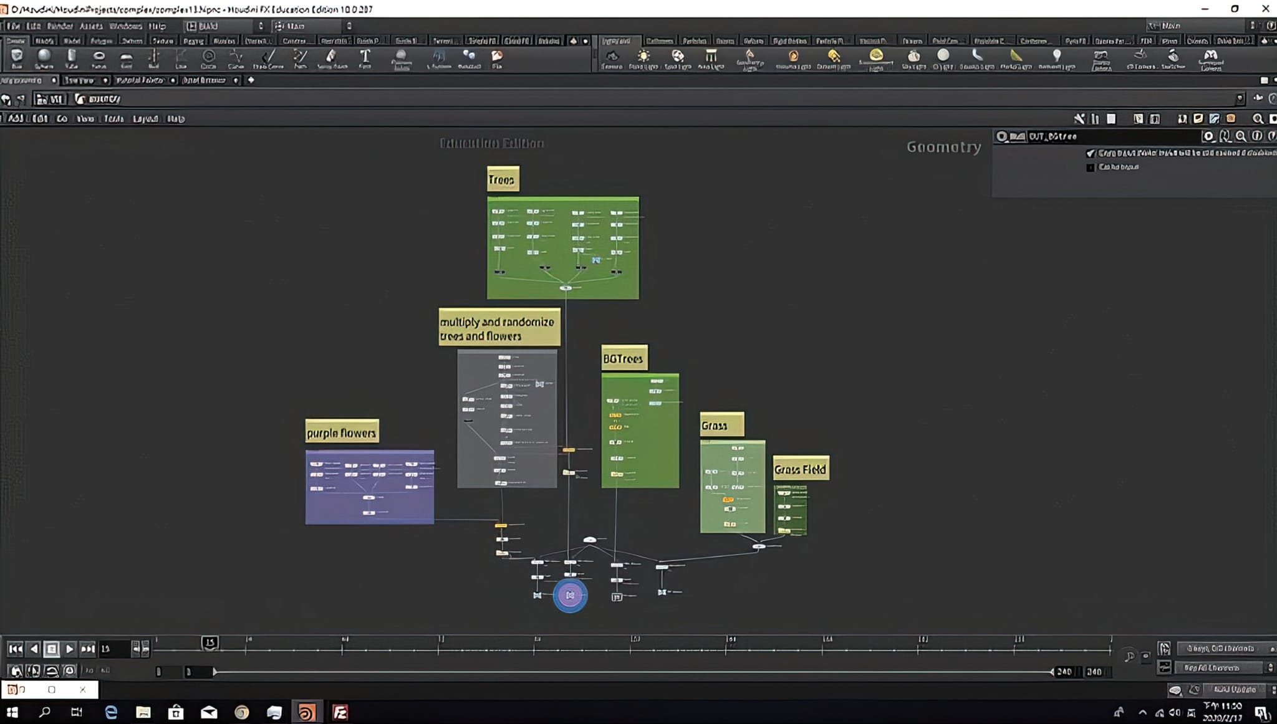Screen dimensions: 1277x724
Task: Click the Trees sticky note label
Action: tap(503, 180)
